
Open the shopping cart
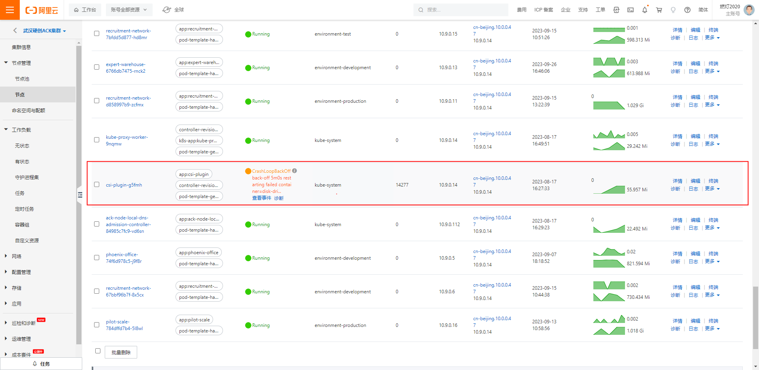[659, 10]
